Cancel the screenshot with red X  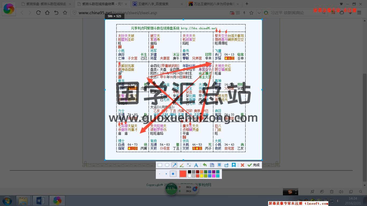click(242, 165)
